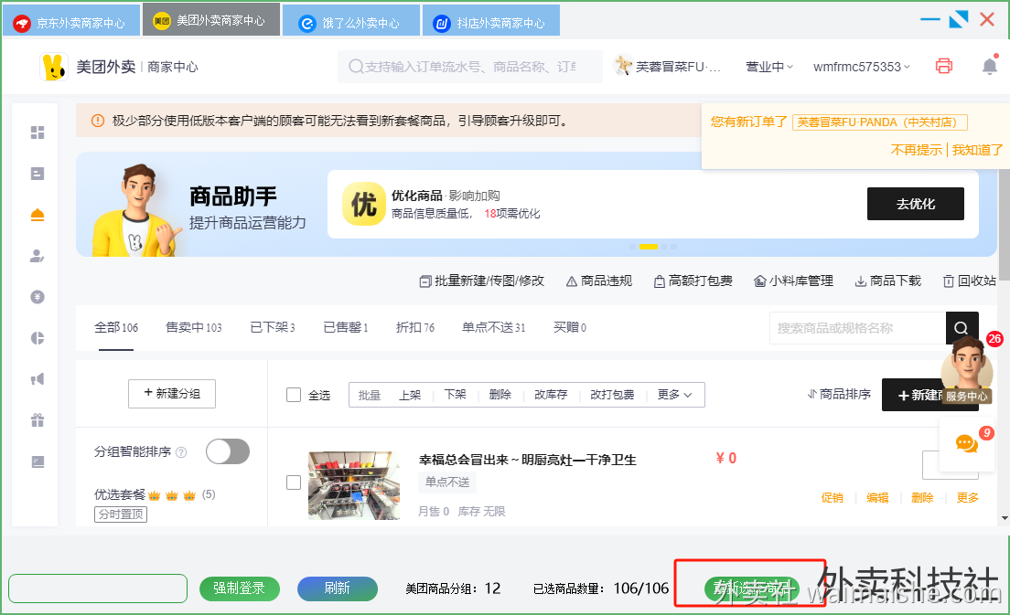
Task: Click the 促销 link for product
Action: [833, 497]
